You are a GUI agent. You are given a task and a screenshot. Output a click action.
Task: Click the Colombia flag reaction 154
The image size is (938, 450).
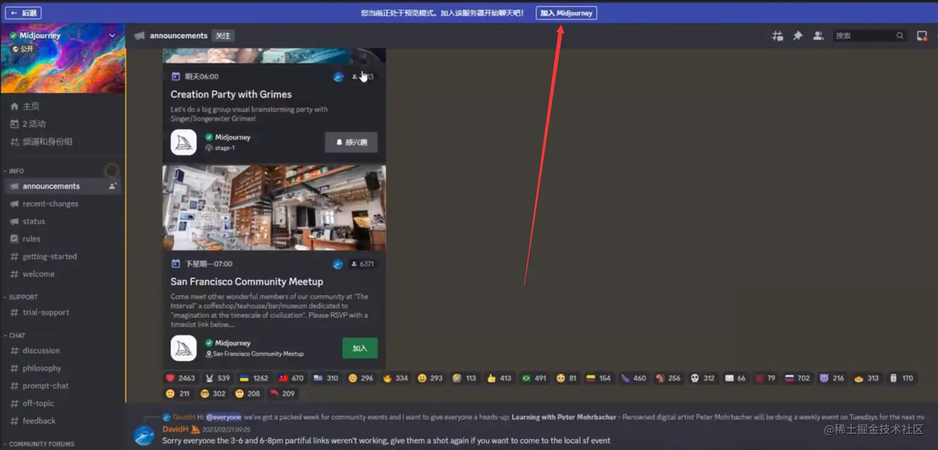(x=599, y=378)
